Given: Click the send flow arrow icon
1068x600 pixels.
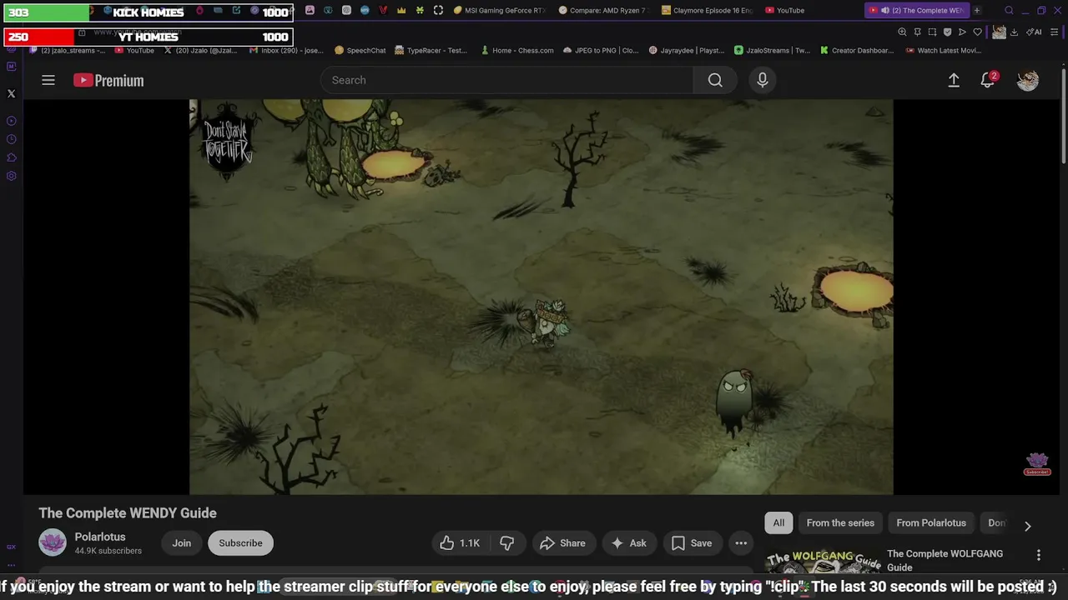Looking at the screenshot, I should pyautogui.click(x=962, y=32).
